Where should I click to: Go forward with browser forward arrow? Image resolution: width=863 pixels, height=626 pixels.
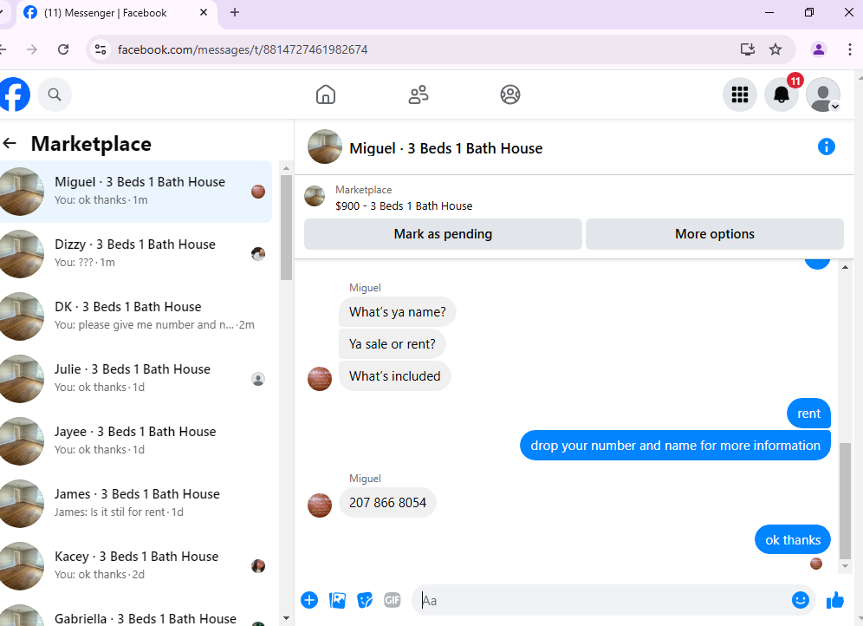click(x=32, y=49)
